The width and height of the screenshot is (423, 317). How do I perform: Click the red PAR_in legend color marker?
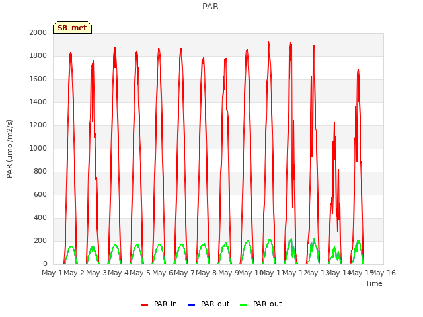tap(144, 305)
